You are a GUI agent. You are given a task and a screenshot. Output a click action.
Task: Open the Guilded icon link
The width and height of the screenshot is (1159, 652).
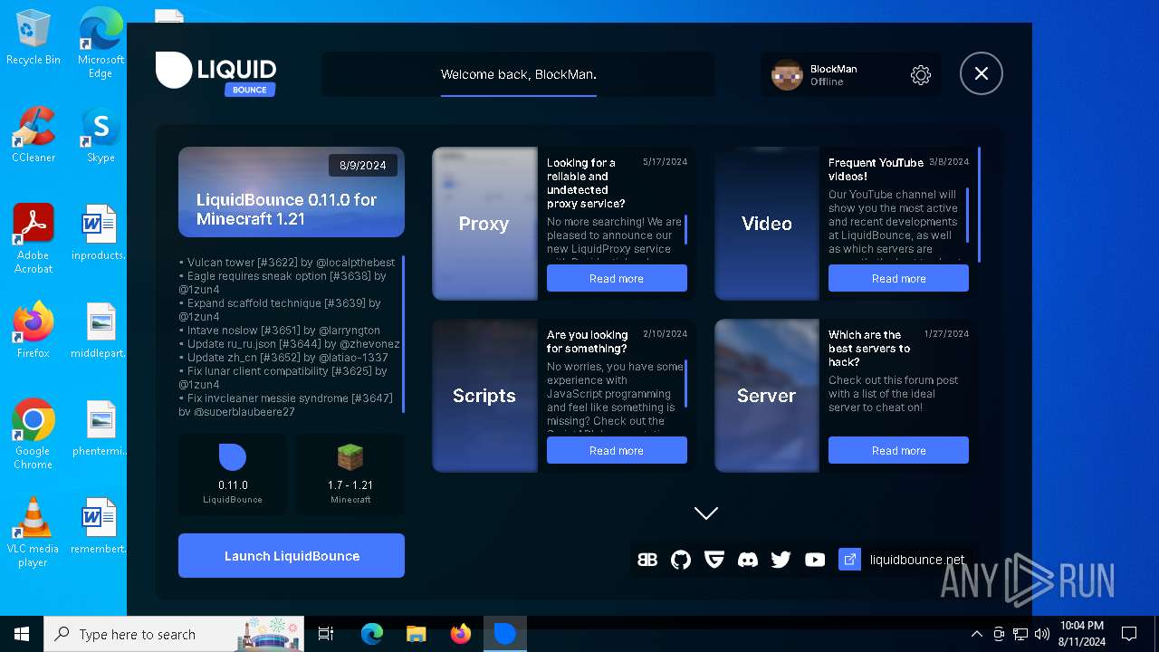tap(714, 560)
